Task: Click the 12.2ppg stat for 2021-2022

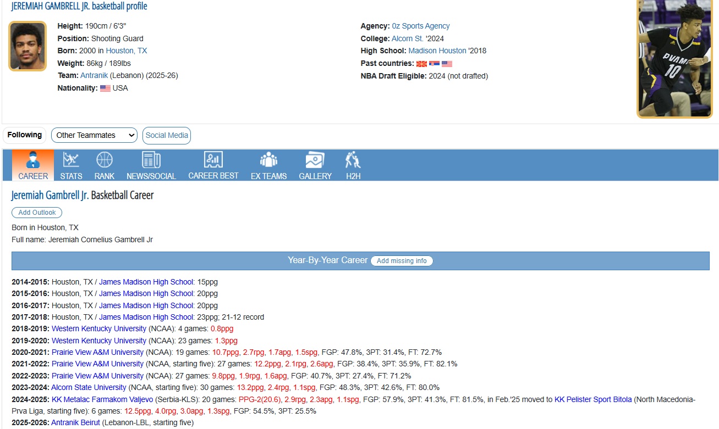Action: click(x=267, y=364)
